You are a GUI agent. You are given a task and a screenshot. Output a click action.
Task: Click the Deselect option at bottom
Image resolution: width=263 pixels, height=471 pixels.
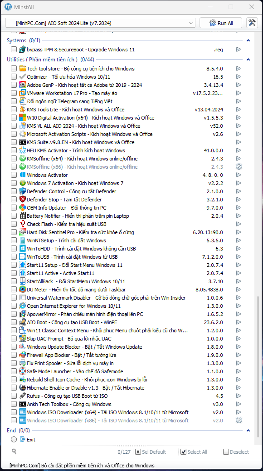[x=236, y=452]
